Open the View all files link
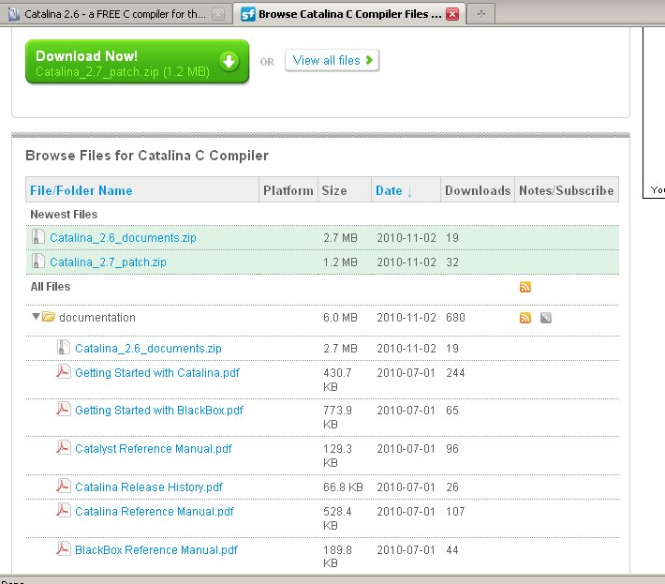 332,60
